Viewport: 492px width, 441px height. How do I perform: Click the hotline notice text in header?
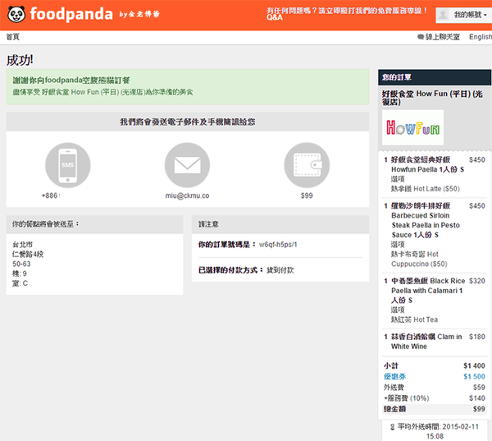click(x=347, y=11)
